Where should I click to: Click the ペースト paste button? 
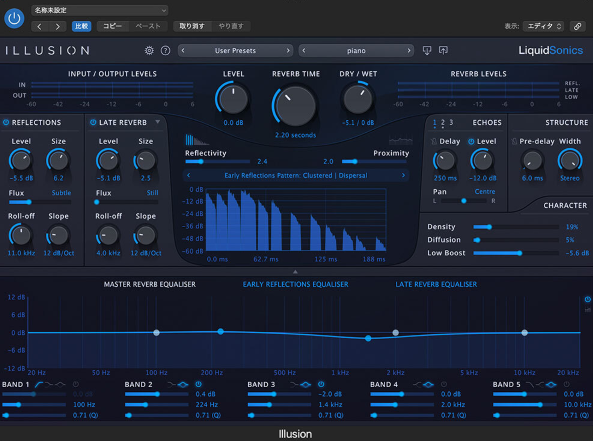(x=148, y=26)
